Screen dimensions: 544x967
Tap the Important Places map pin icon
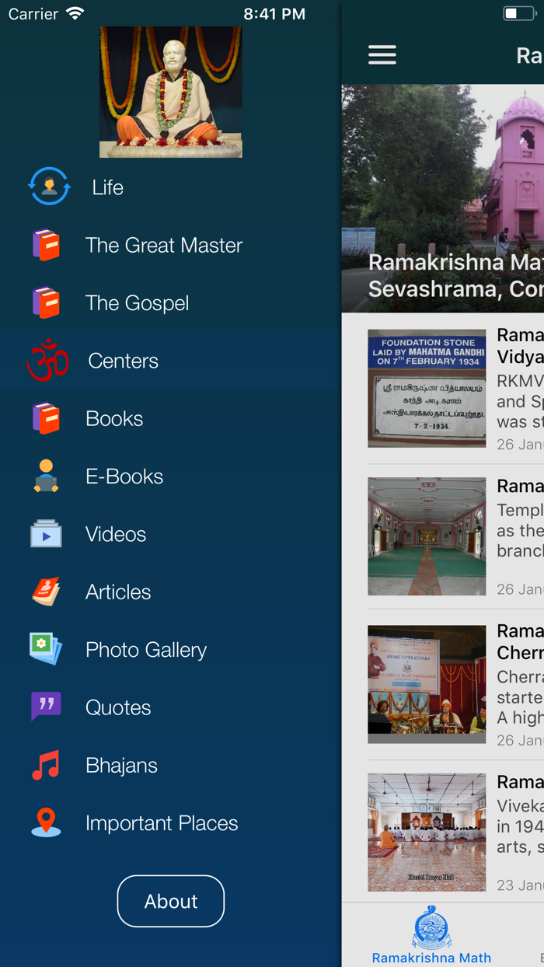point(46,822)
